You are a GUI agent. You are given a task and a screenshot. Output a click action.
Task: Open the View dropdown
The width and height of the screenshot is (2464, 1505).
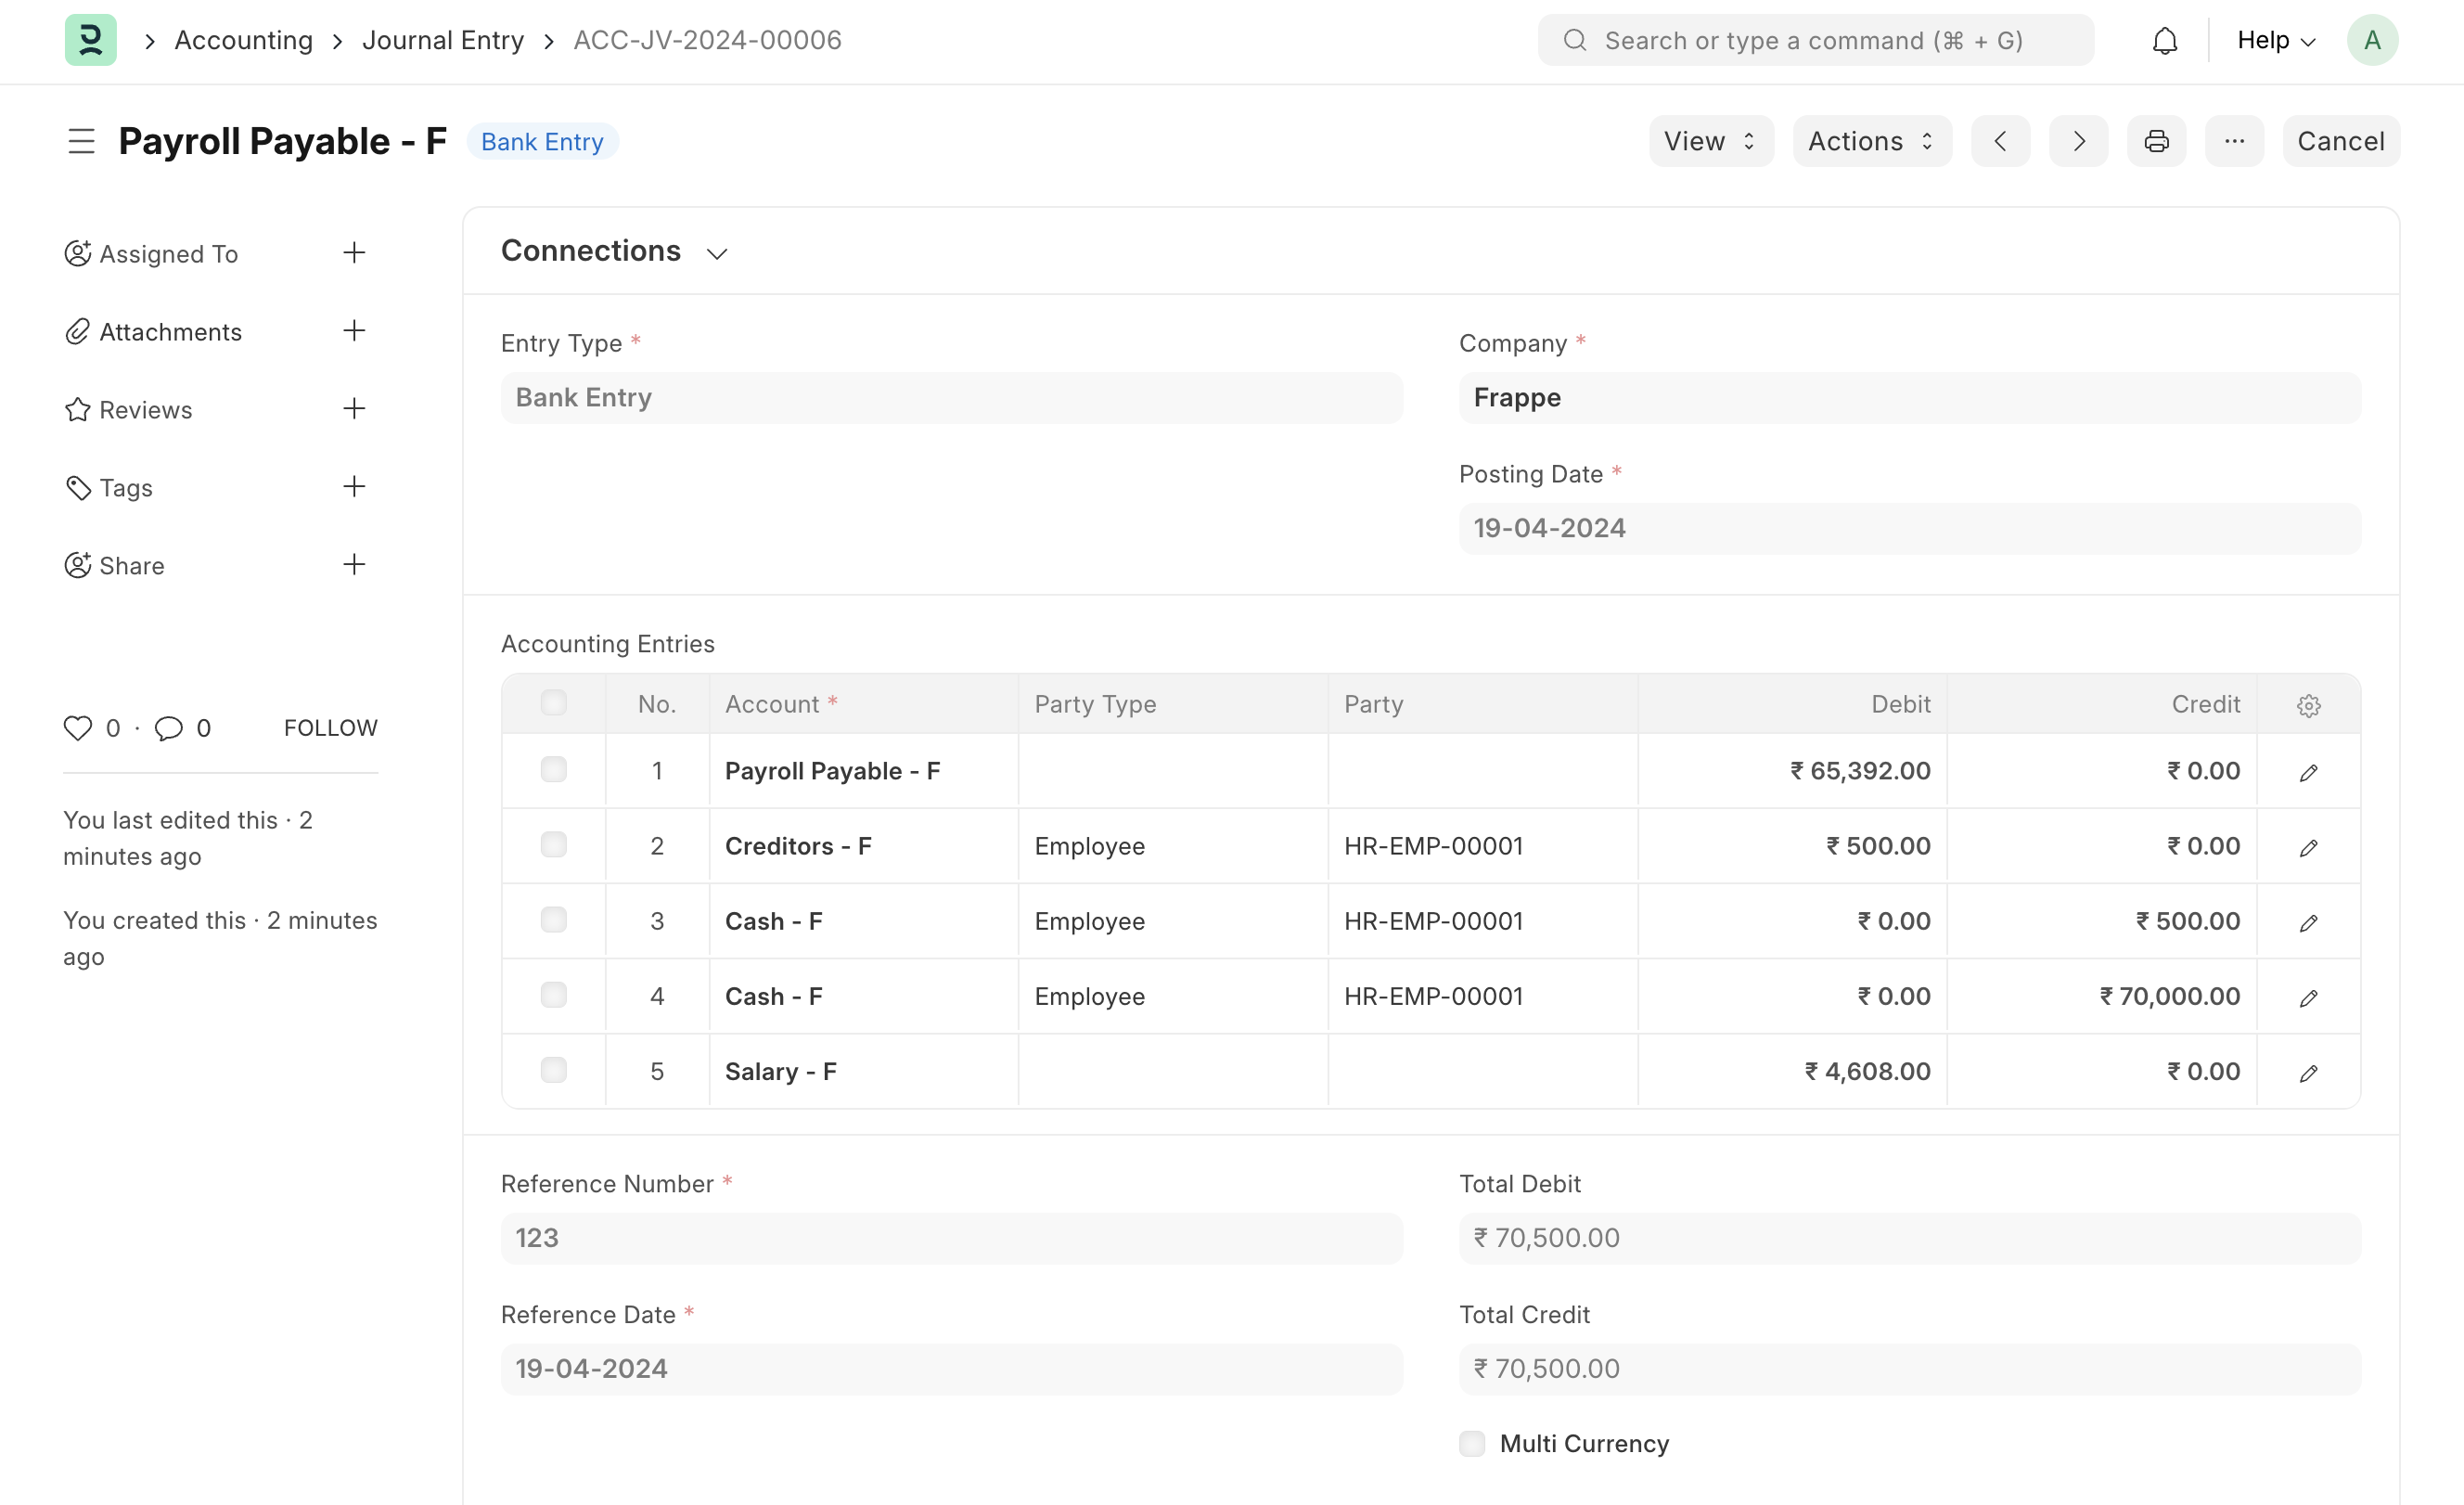click(x=1710, y=141)
